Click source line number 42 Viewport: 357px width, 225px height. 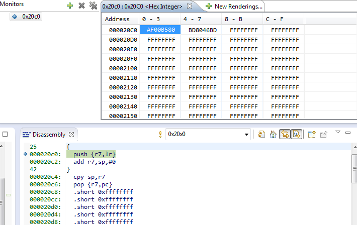tap(33, 169)
